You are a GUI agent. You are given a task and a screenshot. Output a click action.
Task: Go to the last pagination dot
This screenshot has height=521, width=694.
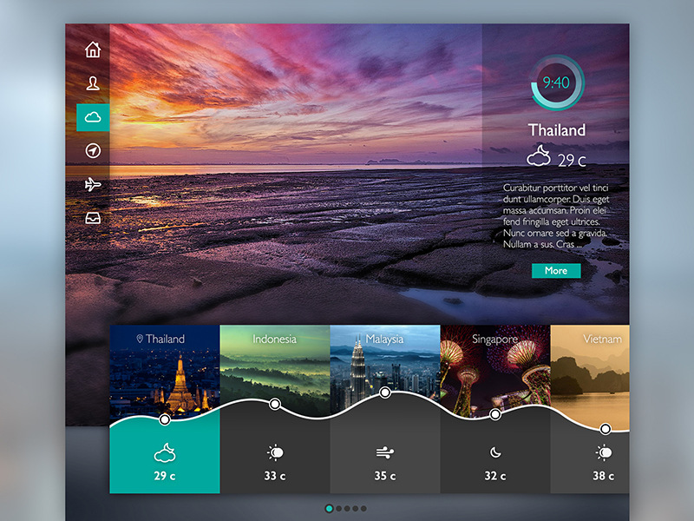pyautogui.click(x=363, y=508)
